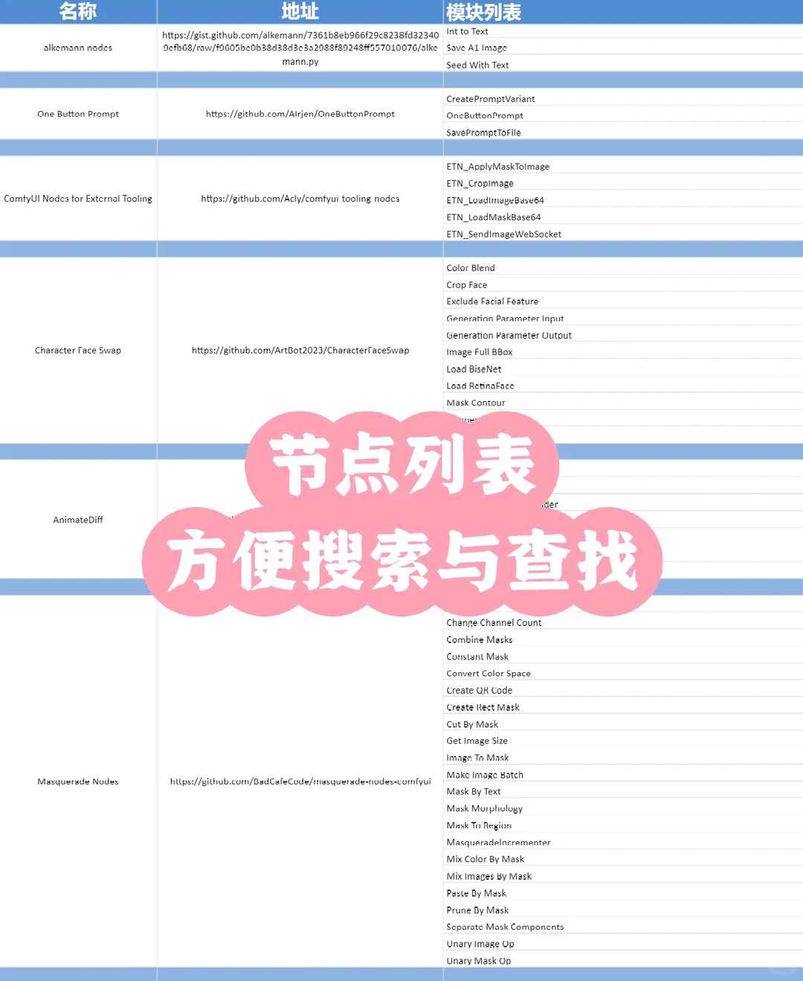Click the Separate Mask Components module entry
Screen dimensions: 803x981
point(505,927)
